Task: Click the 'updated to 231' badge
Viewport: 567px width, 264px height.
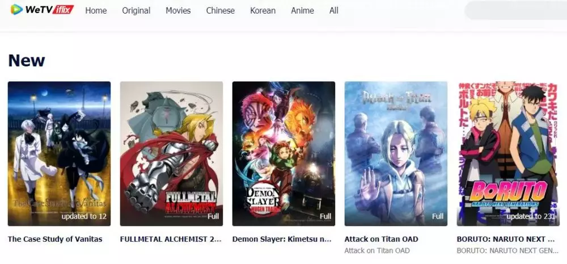Action: (x=531, y=216)
